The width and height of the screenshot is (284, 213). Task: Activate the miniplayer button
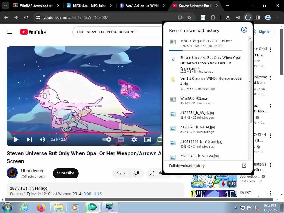[148, 140]
